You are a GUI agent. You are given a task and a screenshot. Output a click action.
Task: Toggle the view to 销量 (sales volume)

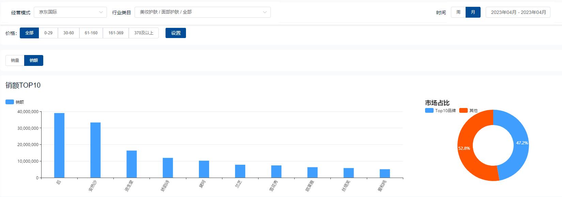[x=14, y=60]
